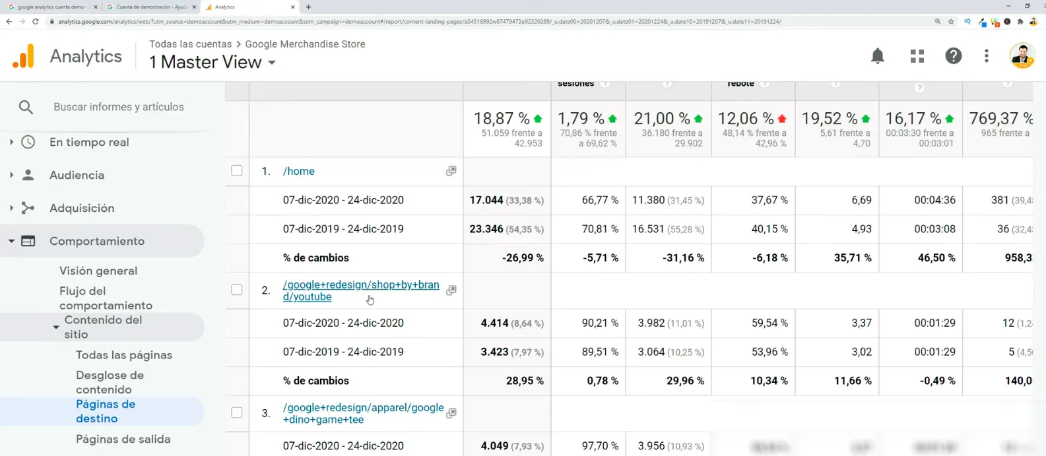Open Chrome profile avatar in toolbar
This screenshot has width=1046, height=456.
(1033, 21)
